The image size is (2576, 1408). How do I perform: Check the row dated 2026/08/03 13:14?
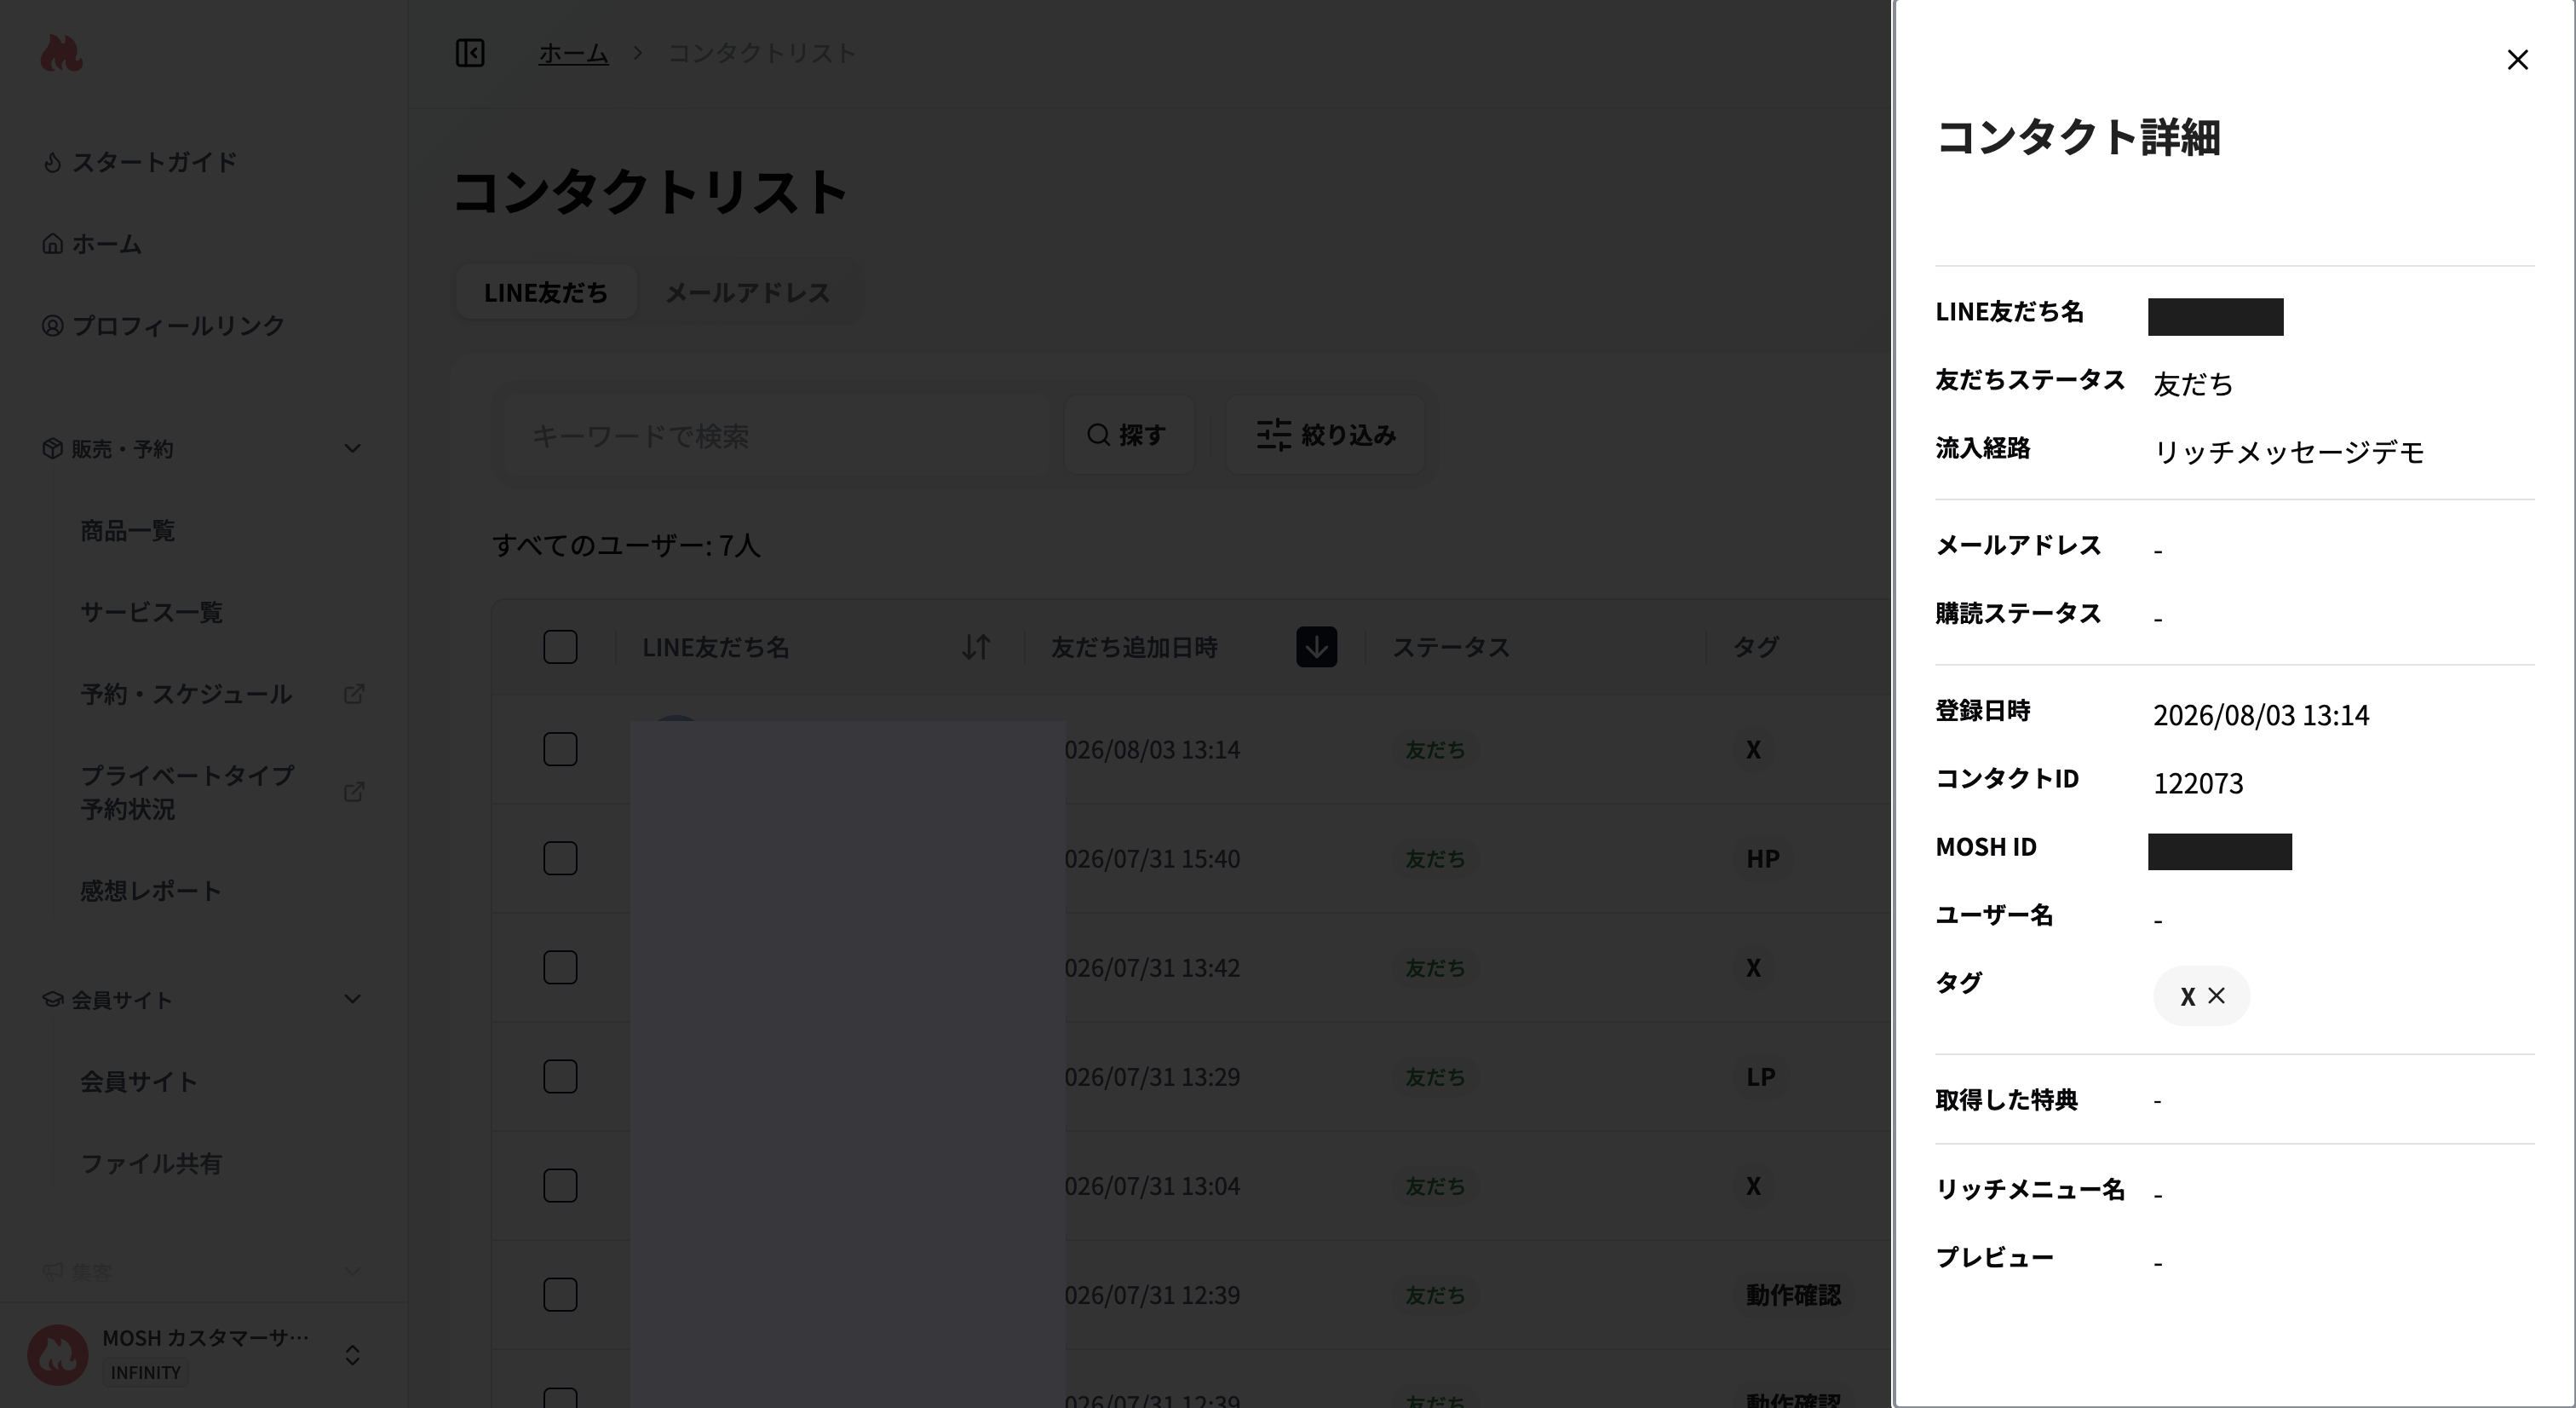(560, 749)
